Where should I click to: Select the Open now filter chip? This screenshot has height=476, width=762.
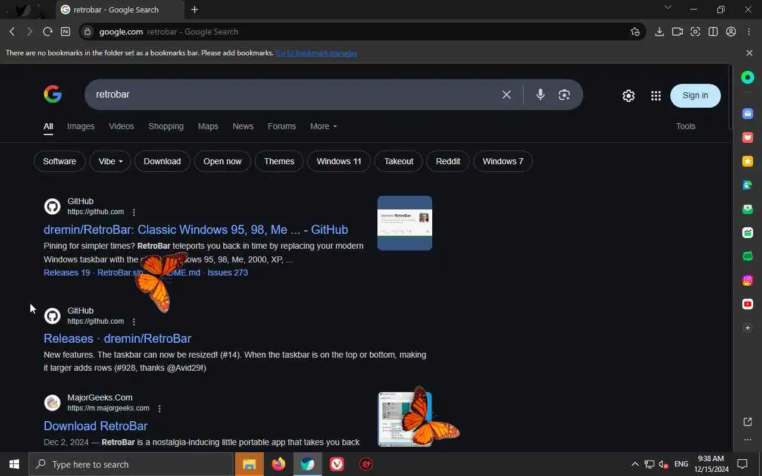[223, 161]
